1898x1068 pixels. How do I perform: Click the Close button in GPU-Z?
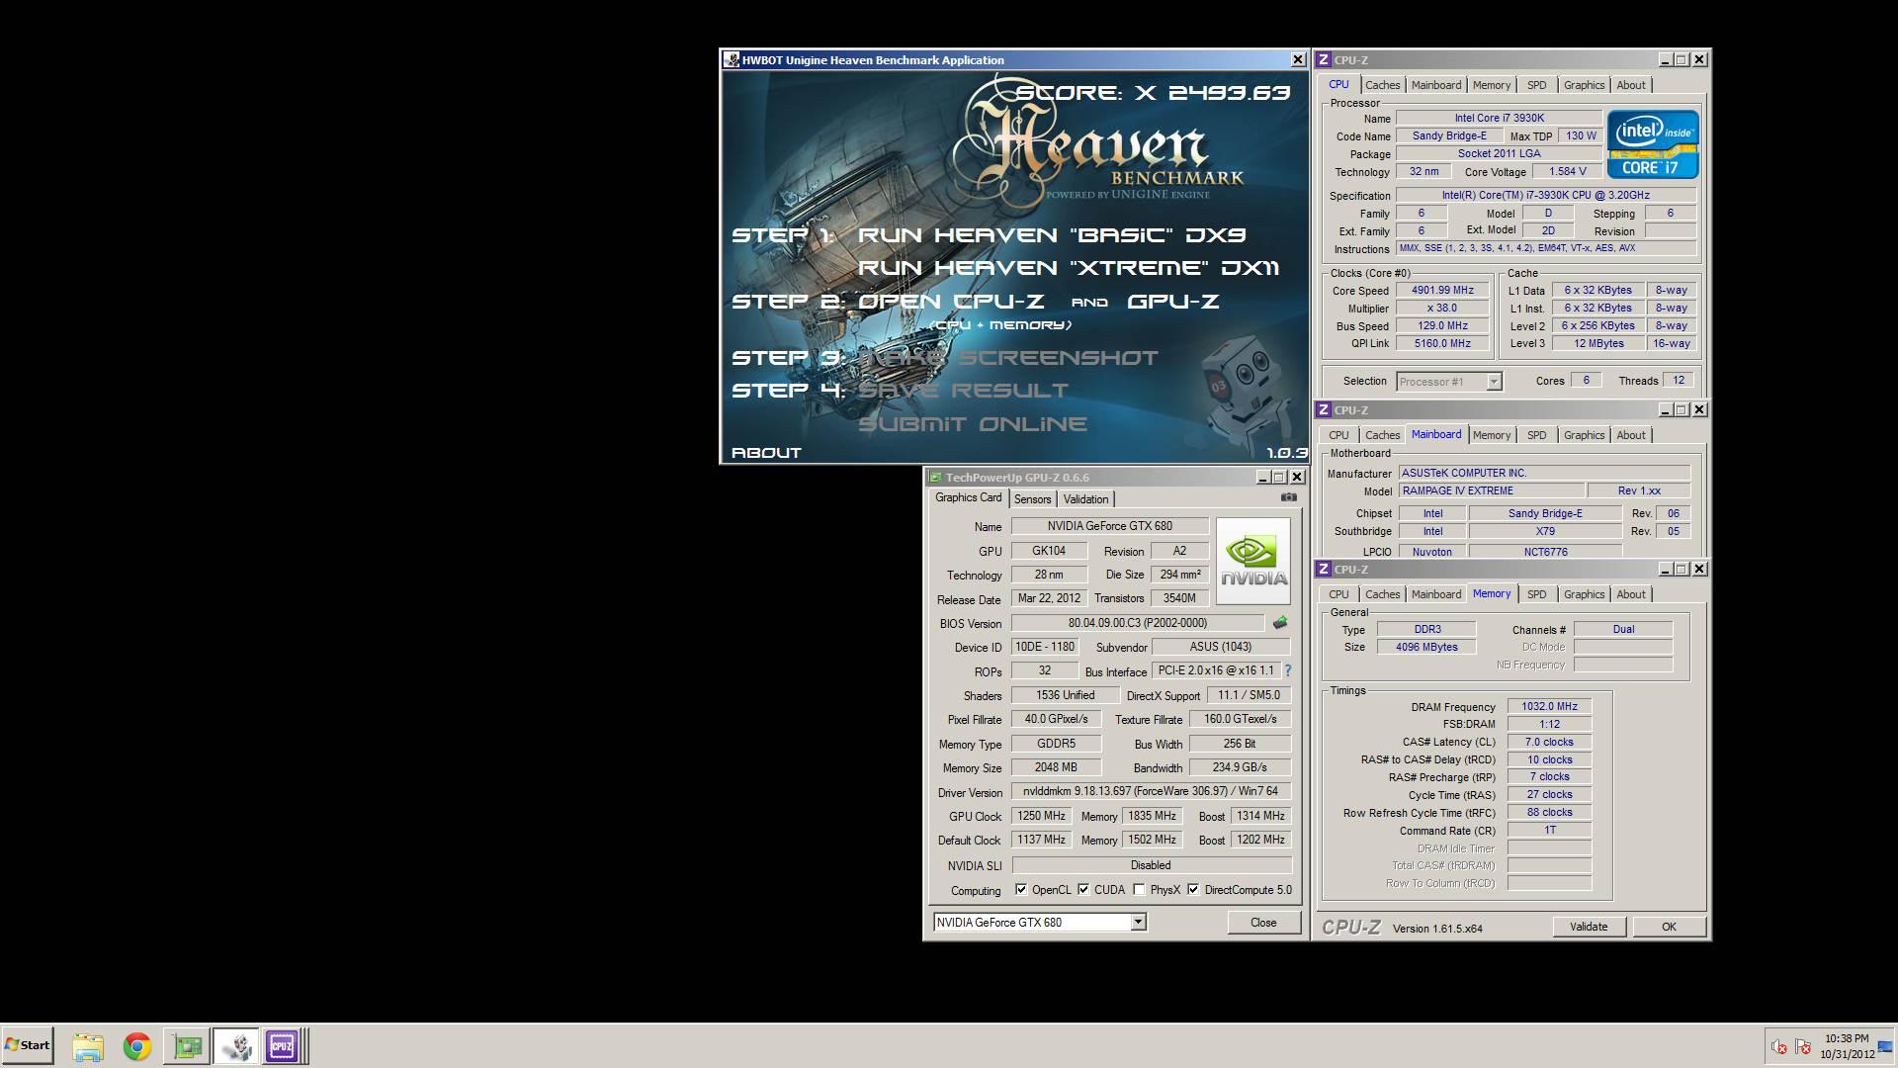coord(1263,923)
